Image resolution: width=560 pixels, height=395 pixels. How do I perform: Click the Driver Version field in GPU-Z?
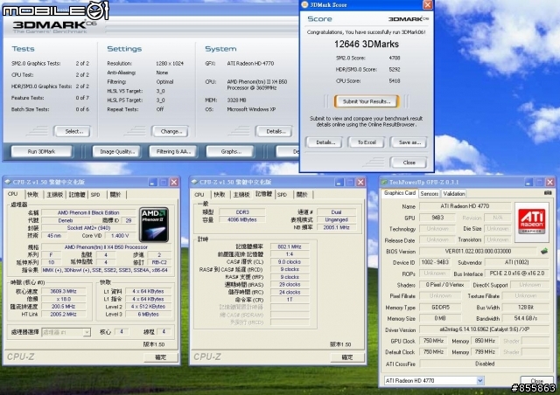point(484,329)
